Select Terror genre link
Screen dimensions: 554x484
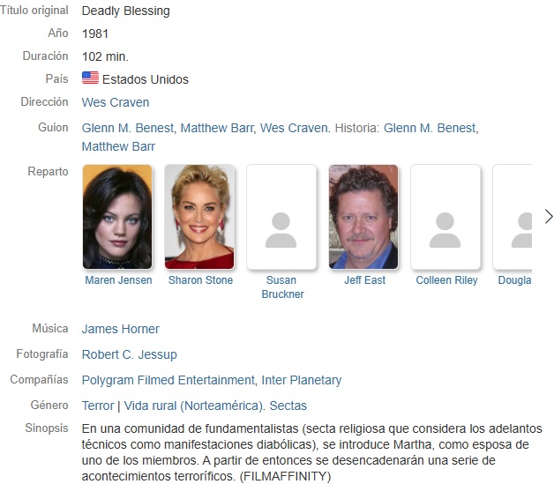[x=98, y=406]
